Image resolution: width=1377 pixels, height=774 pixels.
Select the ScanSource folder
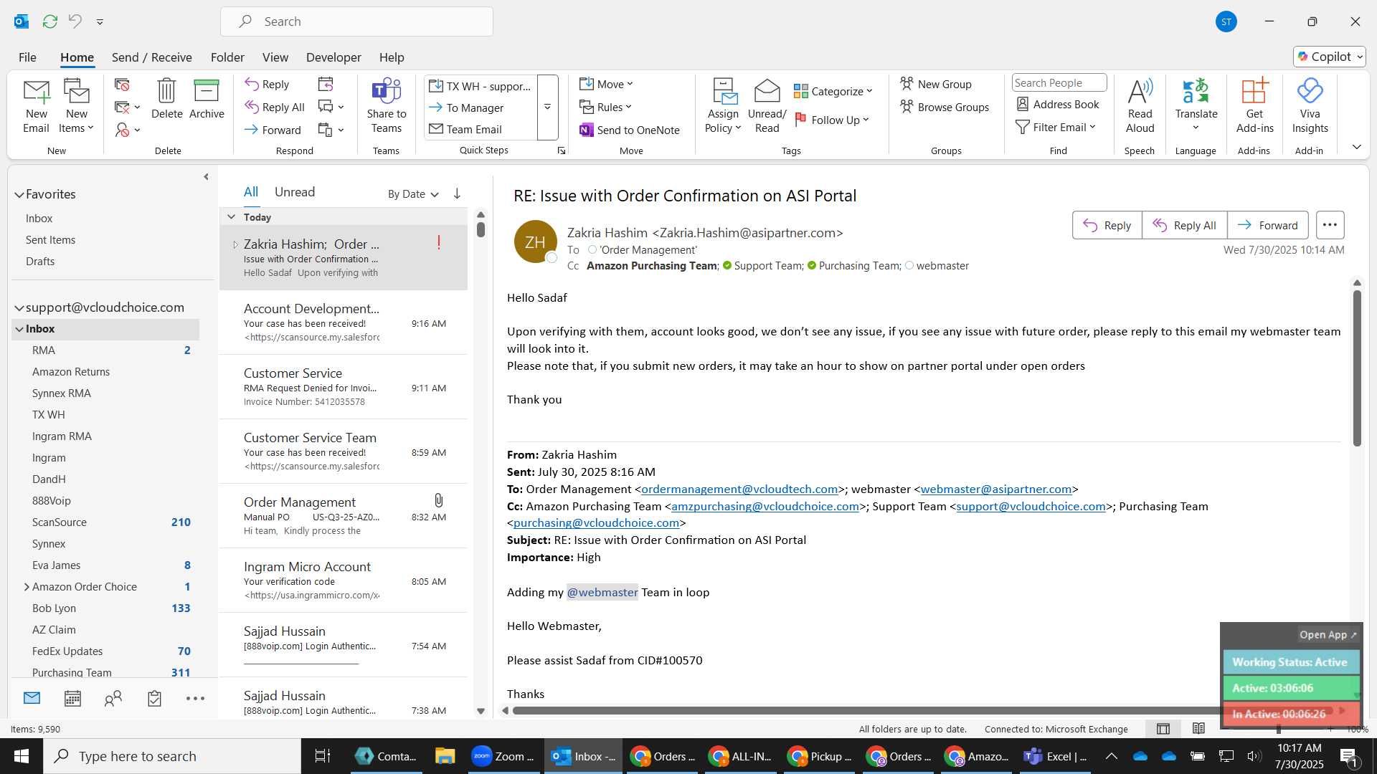[x=105, y=522]
